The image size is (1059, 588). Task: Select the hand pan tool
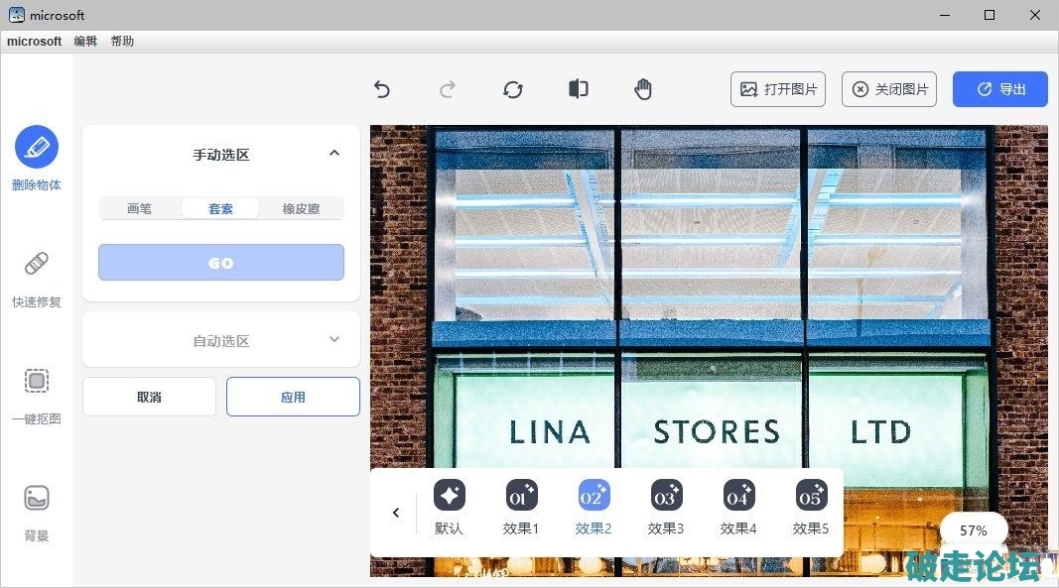(x=643, y=89)
